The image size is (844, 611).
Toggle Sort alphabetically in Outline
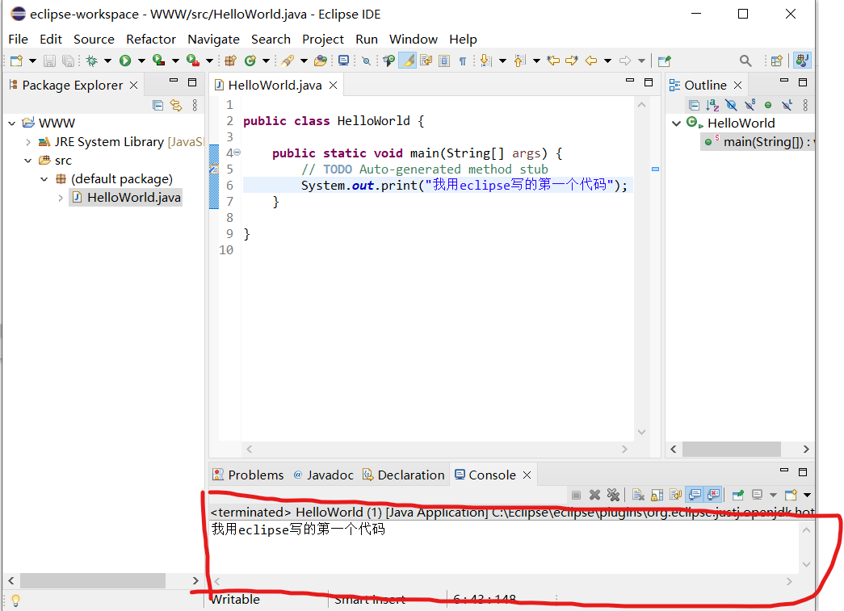click(x=712, y=106)
